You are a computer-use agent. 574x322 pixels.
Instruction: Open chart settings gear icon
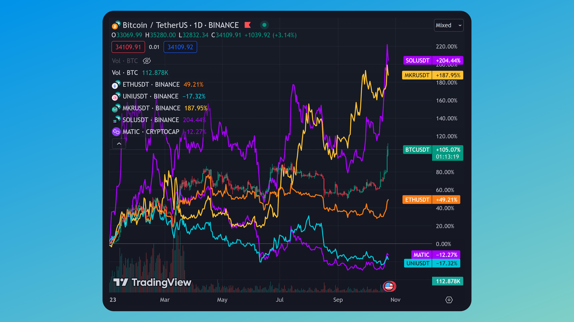[x=449, y=300]
